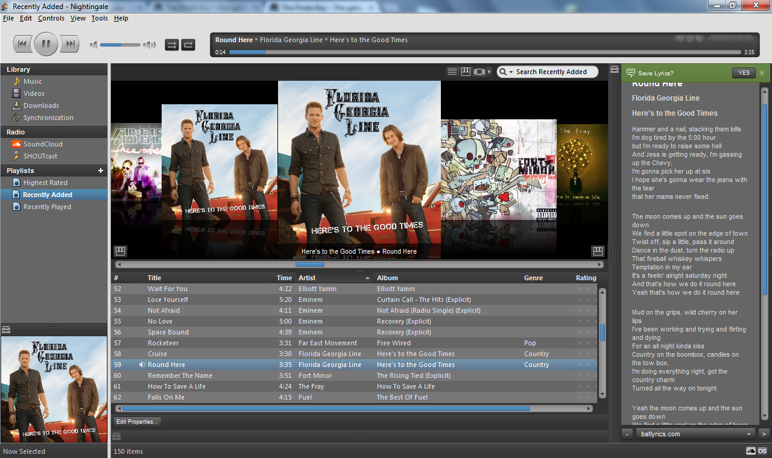Pause the currently playing song
Viewport: 772px width, 458px height.
(x=46, y=44)
